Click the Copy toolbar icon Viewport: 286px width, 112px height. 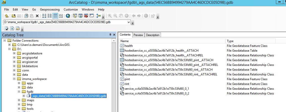(26, 16)
